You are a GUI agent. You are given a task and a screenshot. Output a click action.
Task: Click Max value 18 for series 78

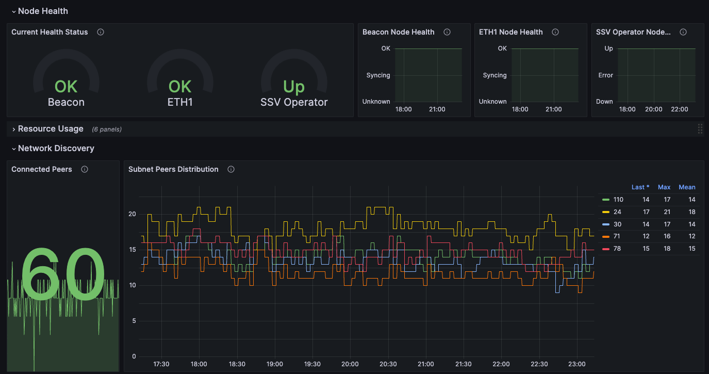pos(667,249)
